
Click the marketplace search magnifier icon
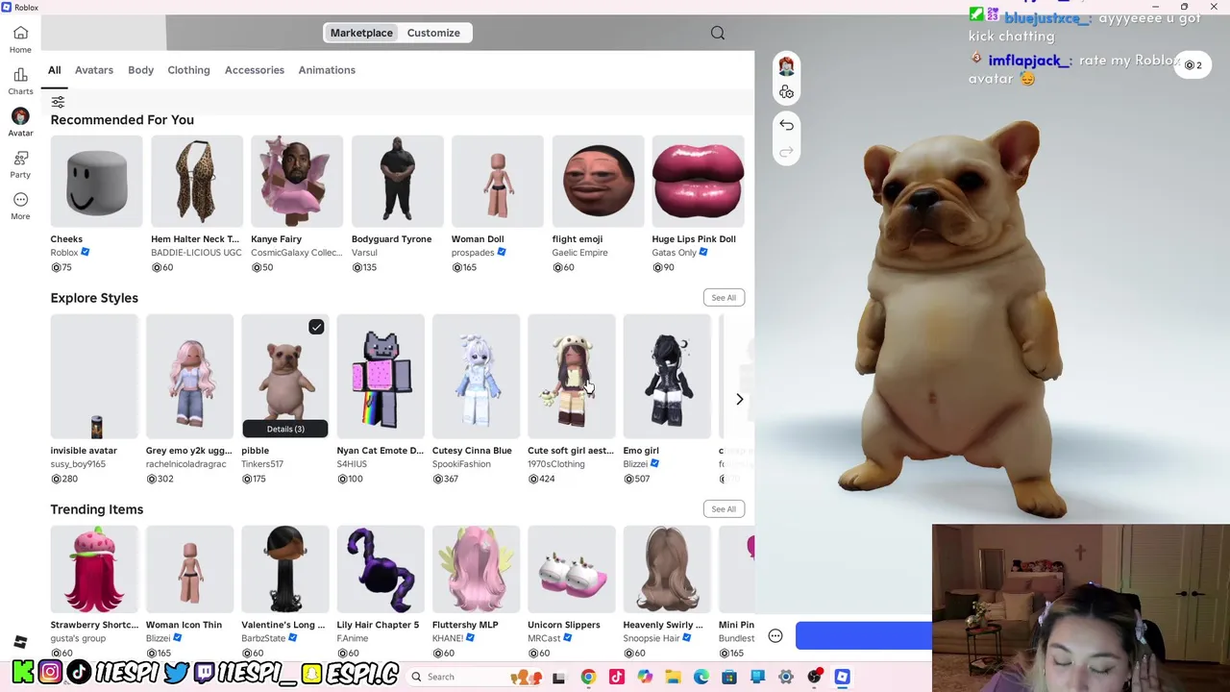(718, 33)
